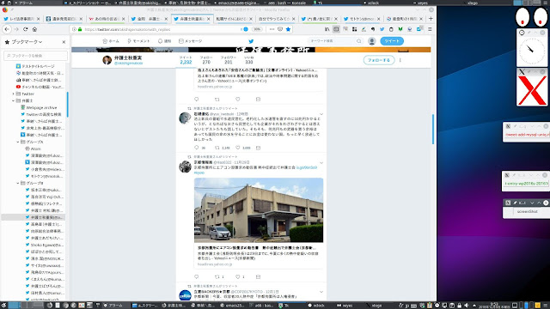View the いいね count 330

249,60
